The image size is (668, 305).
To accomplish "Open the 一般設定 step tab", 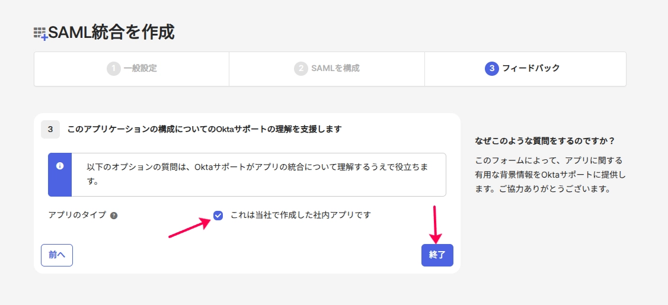I will (131, 69).
